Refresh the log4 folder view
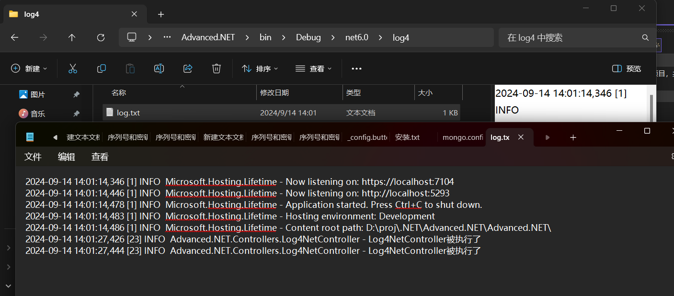Screen dimensions: 674x296 (x=101, y=37)
